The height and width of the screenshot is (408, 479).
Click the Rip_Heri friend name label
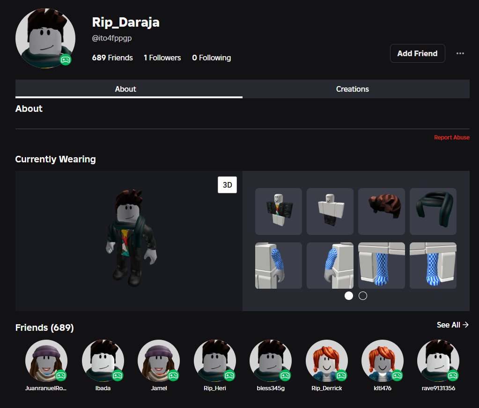pos(215,388)
